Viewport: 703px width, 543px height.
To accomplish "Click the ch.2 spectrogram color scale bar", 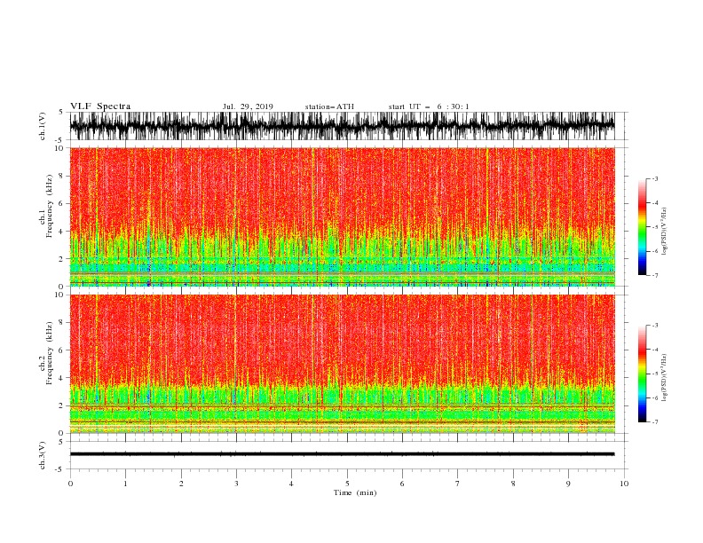I will pos(642,374).
